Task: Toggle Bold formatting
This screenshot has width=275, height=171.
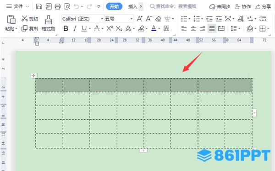Action: pyautogui.click(x=66, y=28)
